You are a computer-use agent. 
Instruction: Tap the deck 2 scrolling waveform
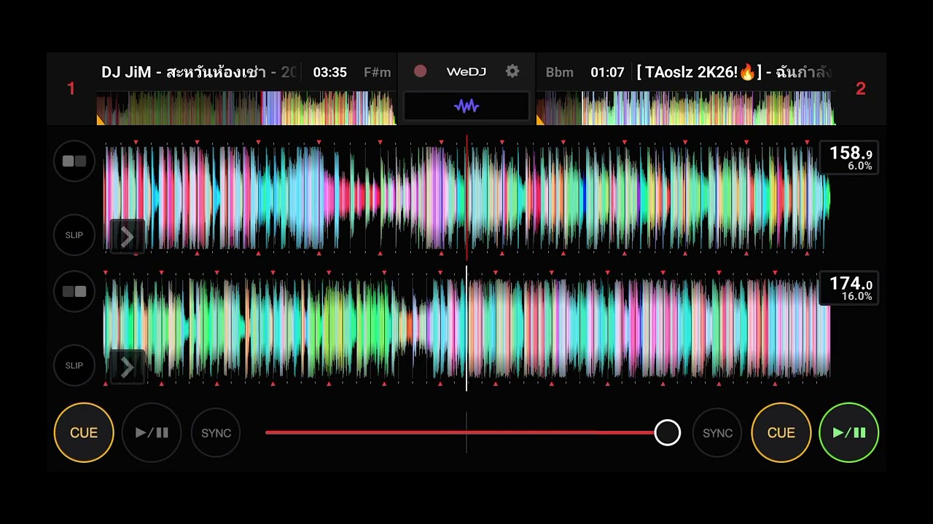click(466, 328)
